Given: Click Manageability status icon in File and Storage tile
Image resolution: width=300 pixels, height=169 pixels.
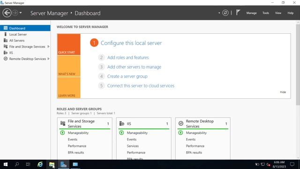Looking at the screenshot, I should point(62,132).
